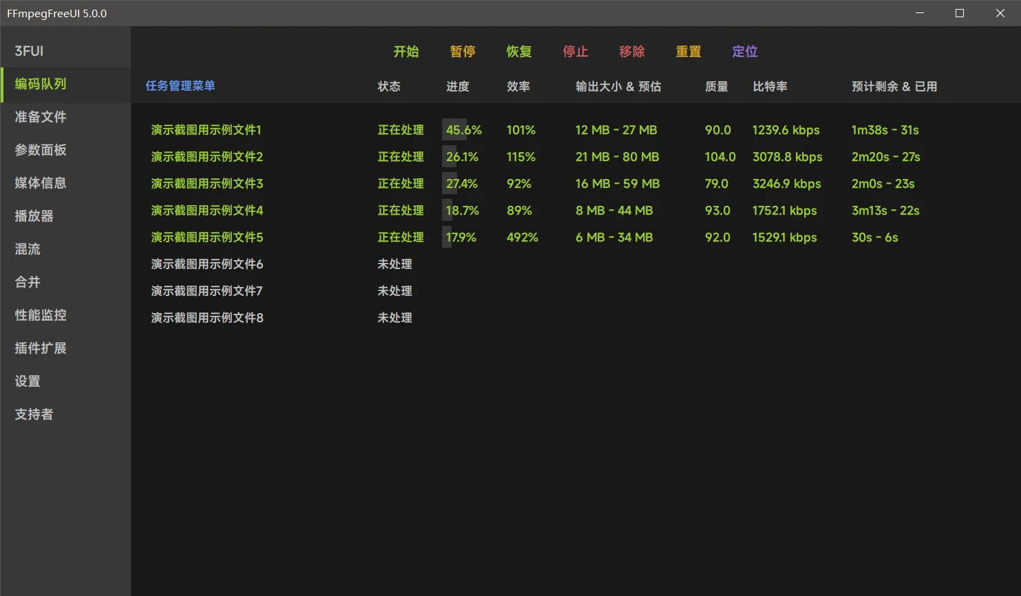Screen dimensions: 1021x596
Task: Remove the task using 移除
Action: [x=631, y=52]
